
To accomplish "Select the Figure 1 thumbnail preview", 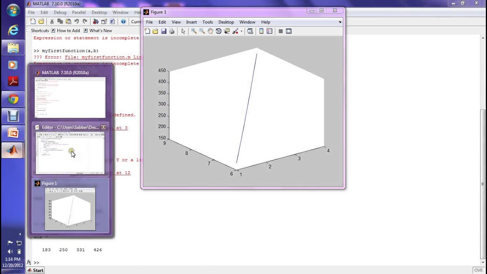I will pos(70,205).
